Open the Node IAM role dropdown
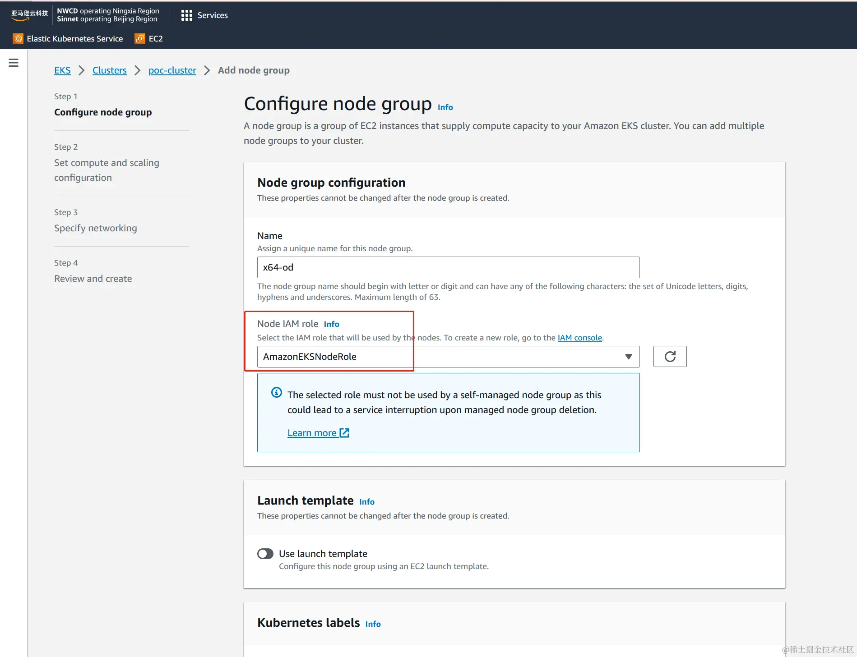857x657 pixels. 448,357
